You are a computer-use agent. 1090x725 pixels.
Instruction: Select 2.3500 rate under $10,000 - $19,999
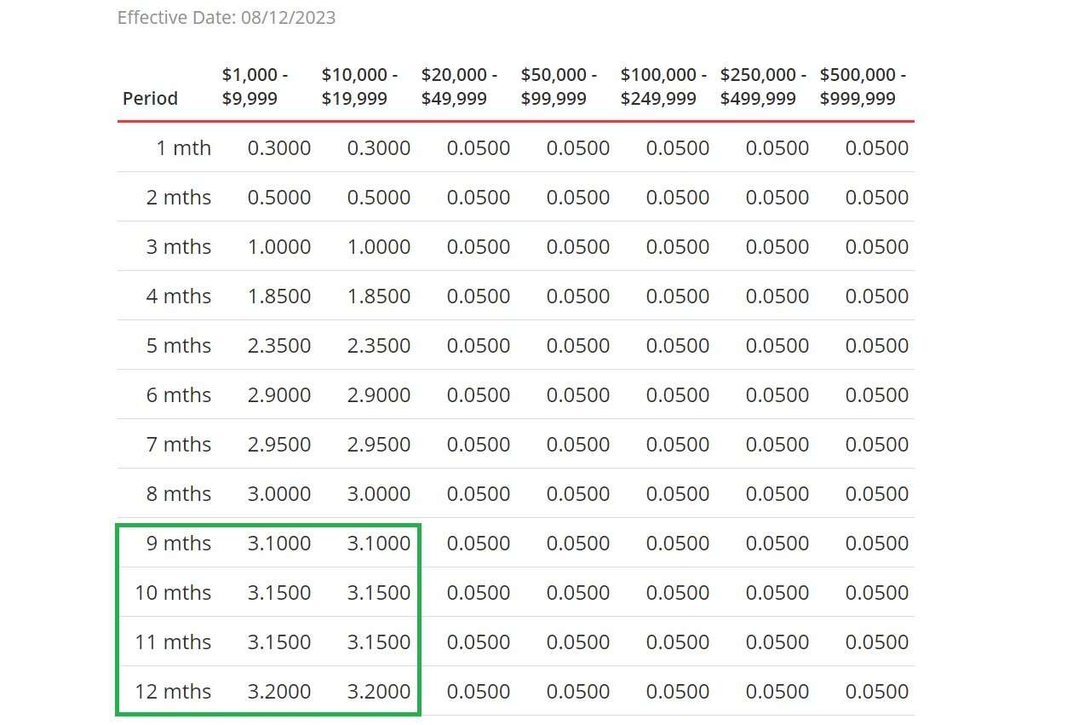(379, 345)
